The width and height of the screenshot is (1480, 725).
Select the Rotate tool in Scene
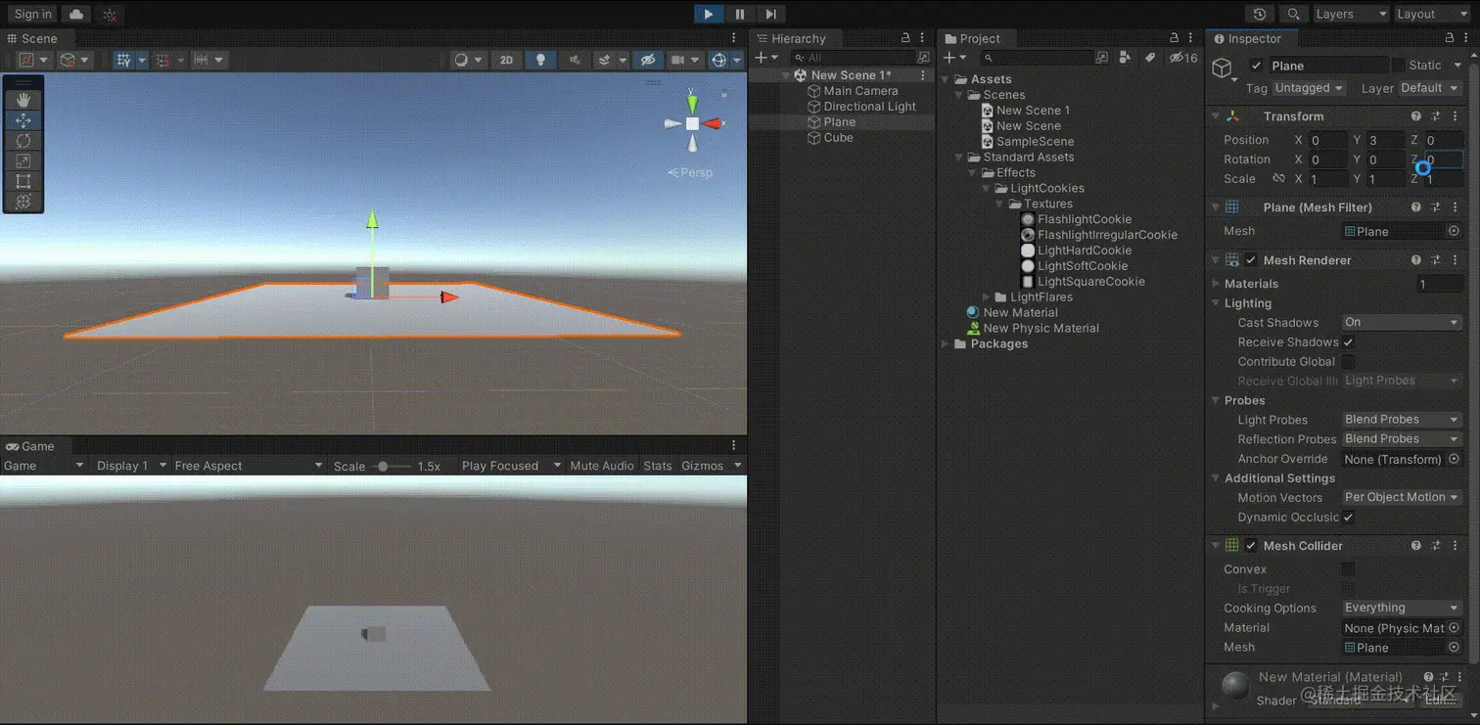(x=23, y=141)
